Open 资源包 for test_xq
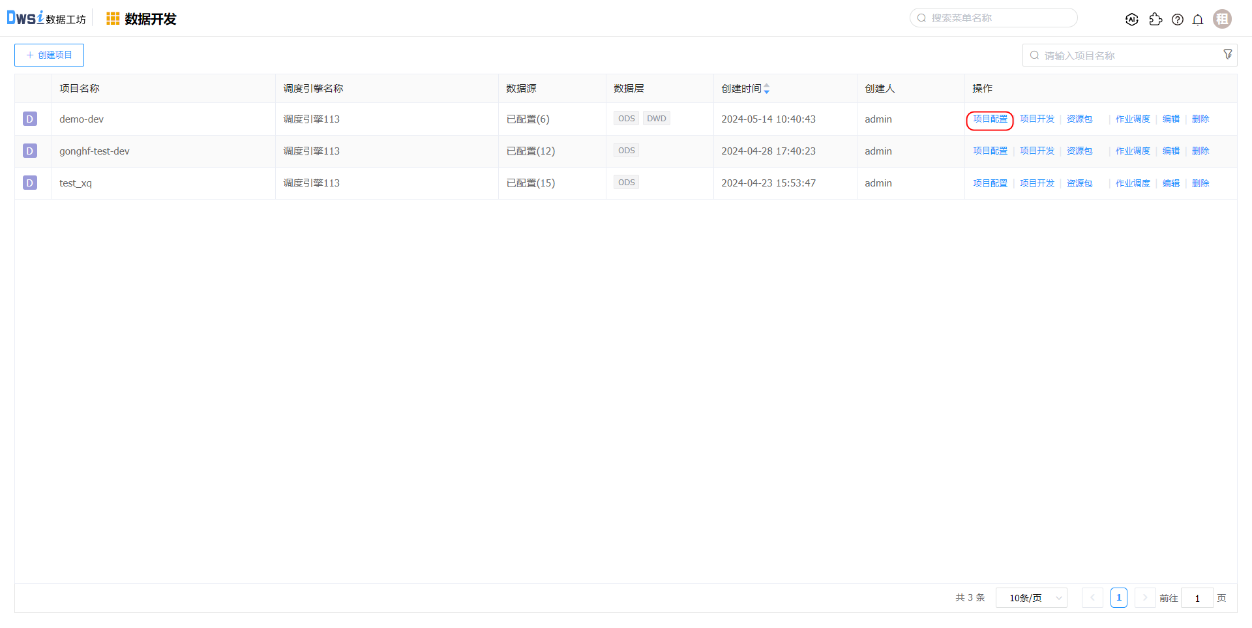The width and height of the screenshot is (1252, 628). point(1079,184)
